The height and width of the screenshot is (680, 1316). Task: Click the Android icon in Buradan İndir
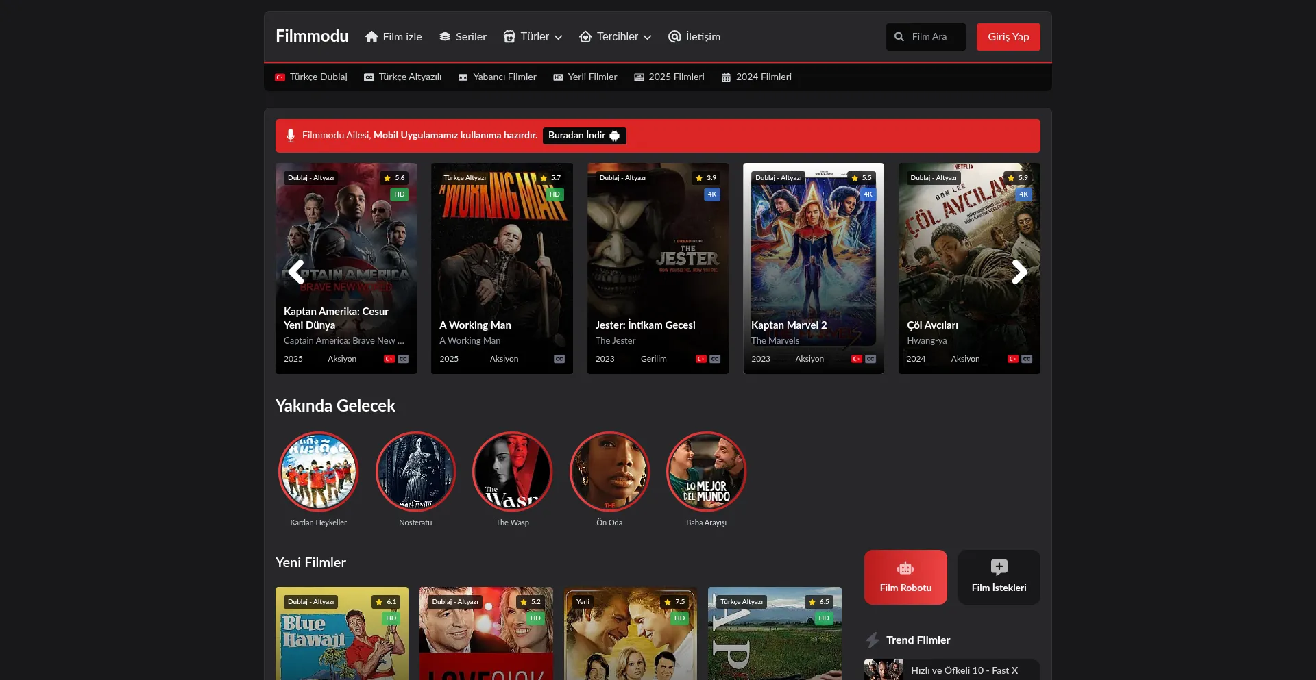pyautogui.click(x=615, y=136)
